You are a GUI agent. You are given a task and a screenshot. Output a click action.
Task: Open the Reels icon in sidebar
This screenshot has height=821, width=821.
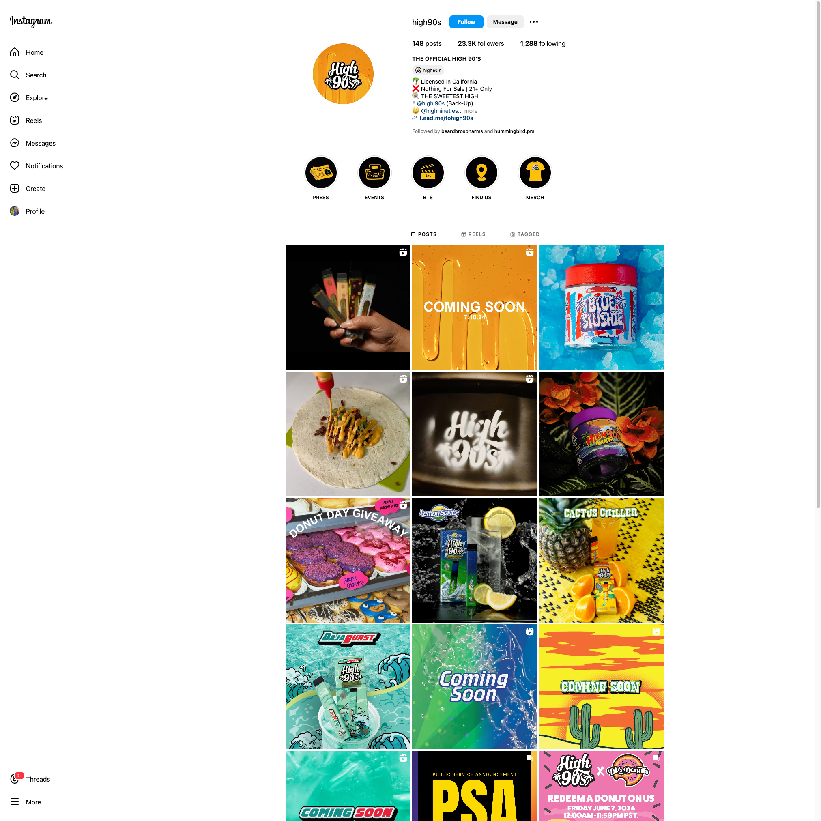pyautogui.click(x=15, y=120)
